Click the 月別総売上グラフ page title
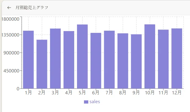Screen dimensions: 190x112 tap(32, 8)
